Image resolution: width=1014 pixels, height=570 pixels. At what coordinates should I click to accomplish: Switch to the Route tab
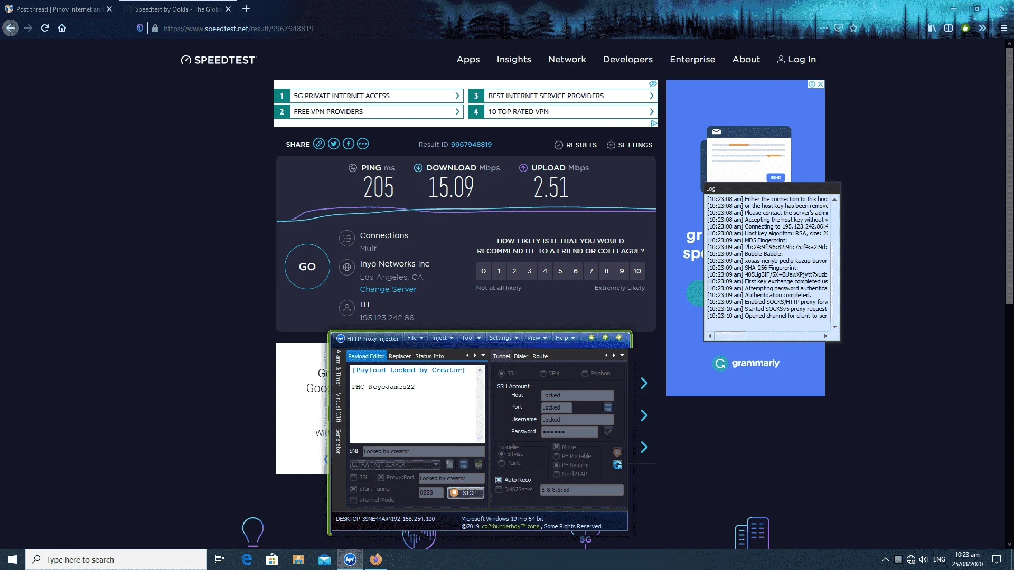point(540,356)
